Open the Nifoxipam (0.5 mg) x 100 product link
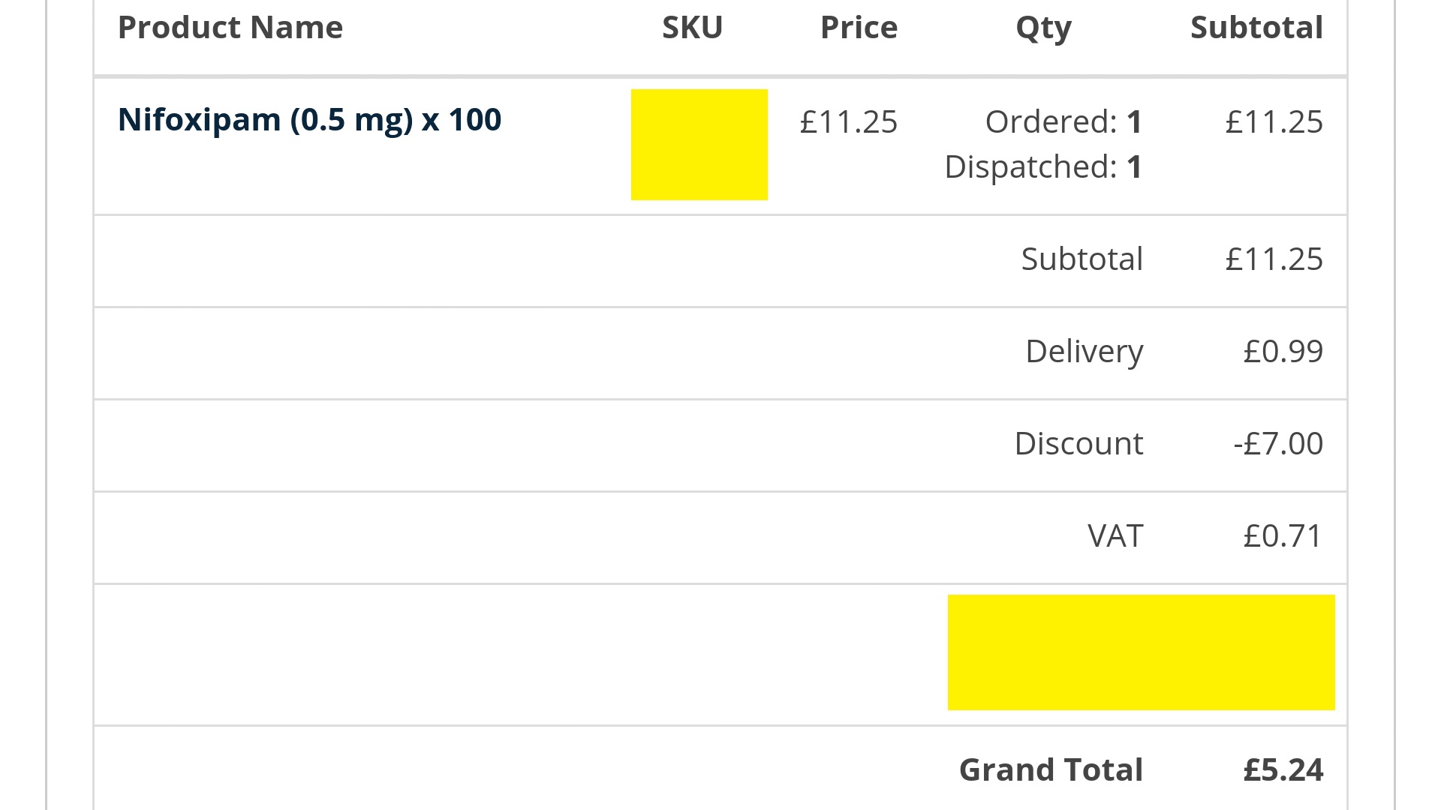The image size is (1441, 810). [x=309, y=121]
